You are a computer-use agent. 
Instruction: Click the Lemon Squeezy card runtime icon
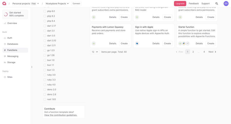coord(94,44)
